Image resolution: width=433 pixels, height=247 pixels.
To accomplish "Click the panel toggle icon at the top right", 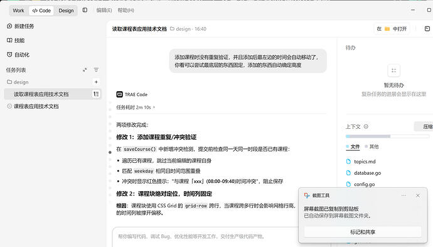I will 427,29.
